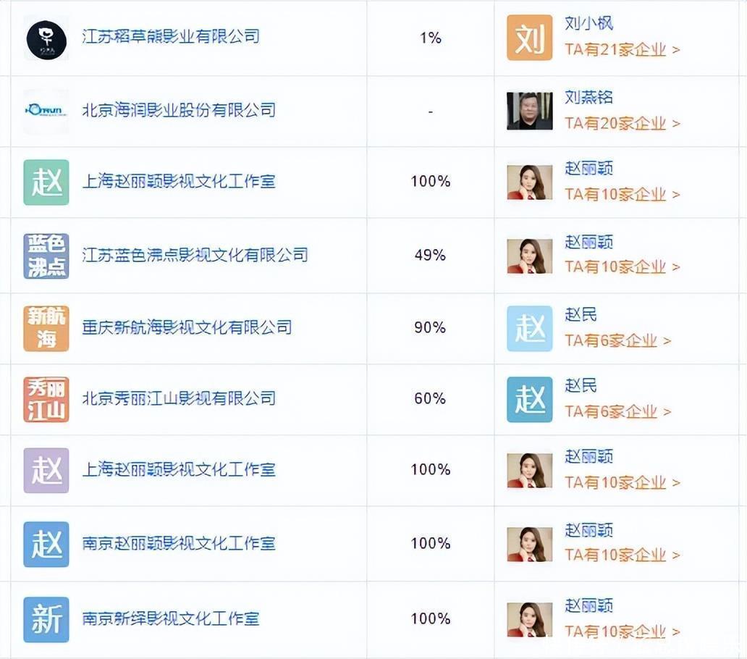747x659 pixels.
Task: Click the blue 新 logo for 南京新绎
Action: click(x=46, y=619)
